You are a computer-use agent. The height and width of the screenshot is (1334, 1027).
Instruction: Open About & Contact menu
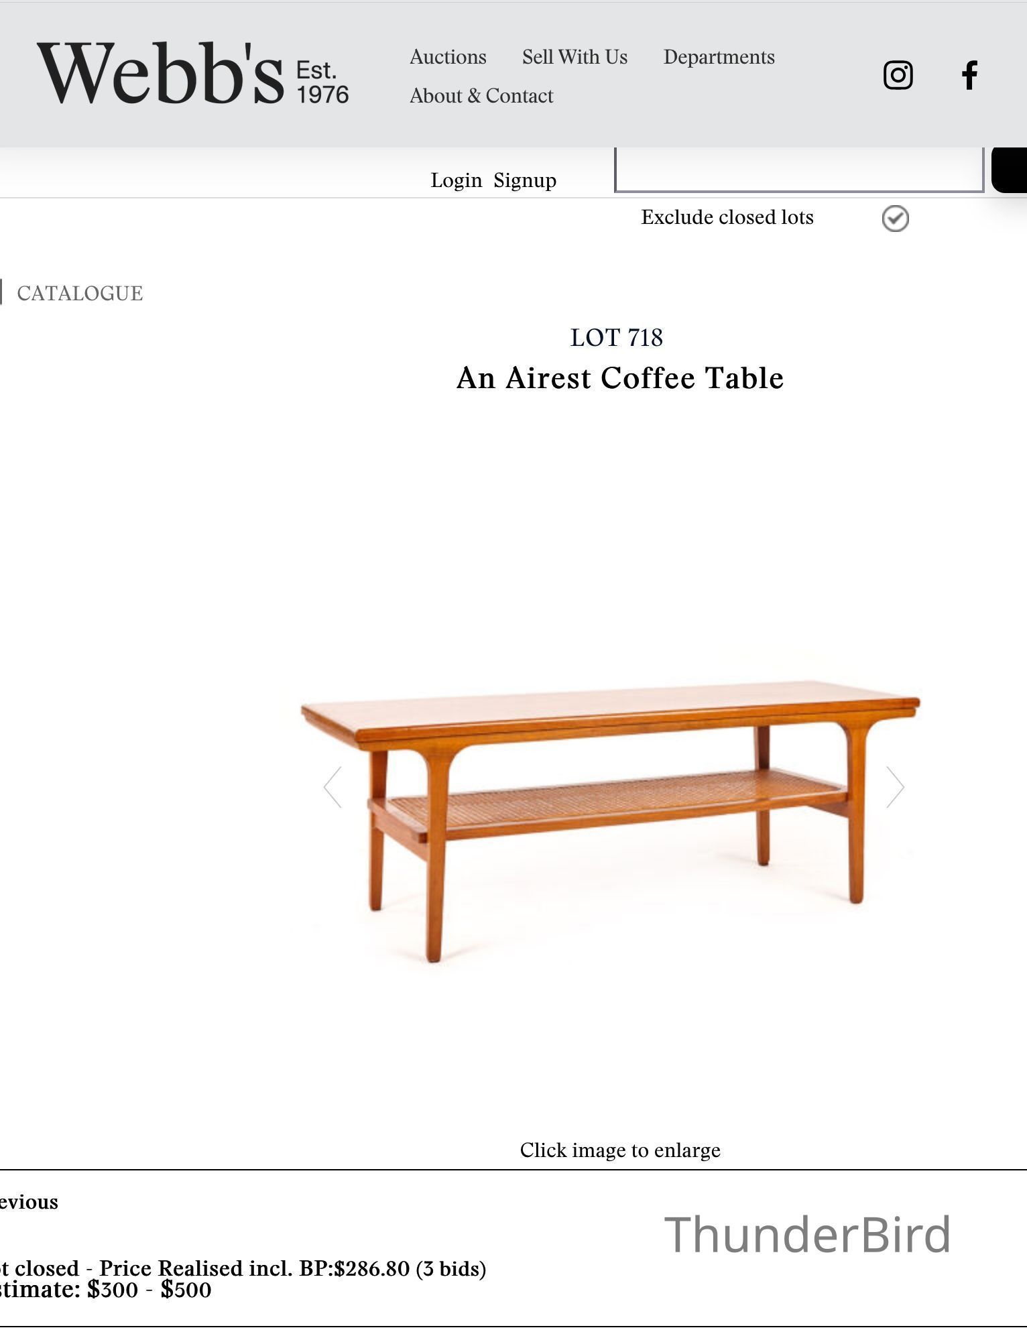click(x=481, y=96)
